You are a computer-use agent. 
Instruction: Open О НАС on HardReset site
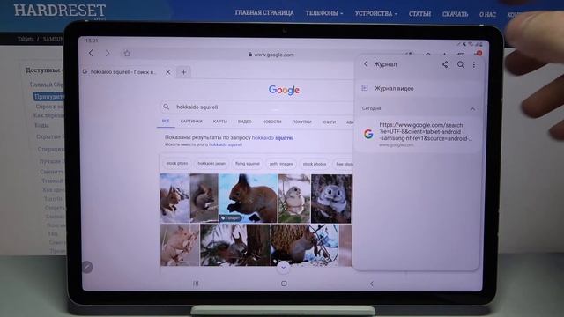(487, 15)
